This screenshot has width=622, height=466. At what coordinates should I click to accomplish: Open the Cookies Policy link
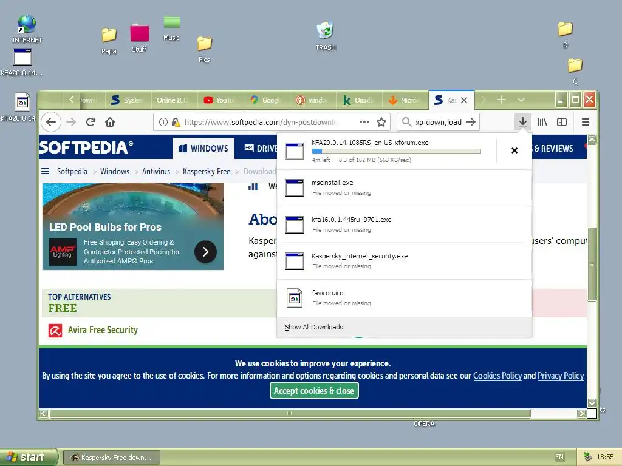pyautogui.click(x=497, y=376)
